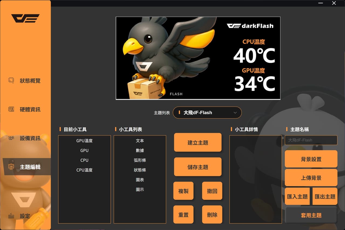Select GPU温度 in the current widget list
This screenshot has height=230, width=345.
[84, 141]
